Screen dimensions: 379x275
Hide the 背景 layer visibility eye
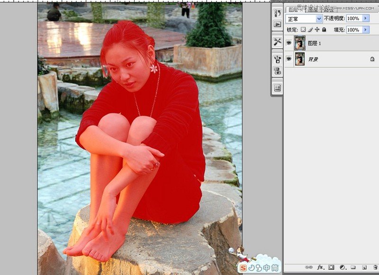(289, 59)
